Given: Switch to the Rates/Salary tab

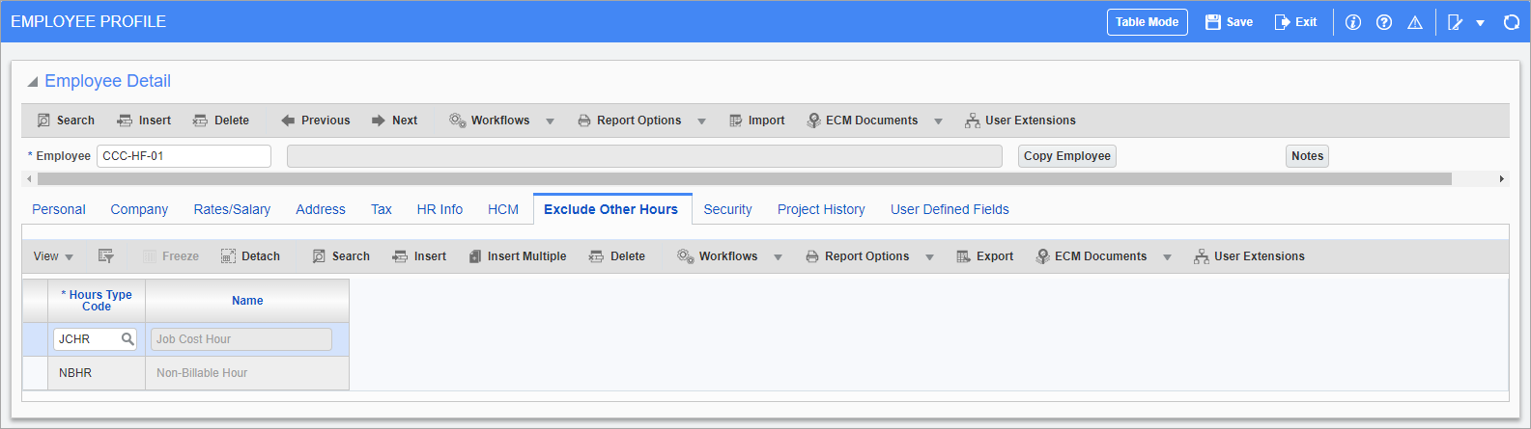Looking at the screenshot, I should pos(232,209).
